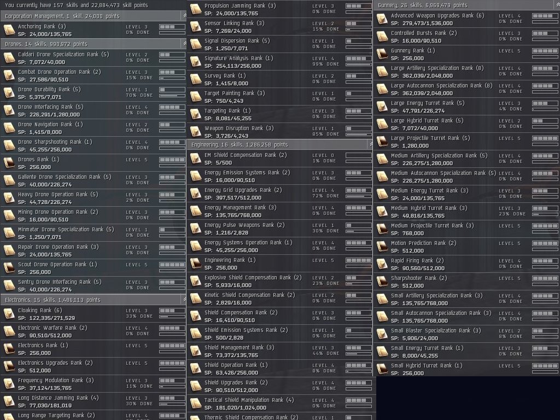Select Large Artillery Specialization Rank (8)
The width and height of the screenshot is (560, 420).
click(466, 72)
